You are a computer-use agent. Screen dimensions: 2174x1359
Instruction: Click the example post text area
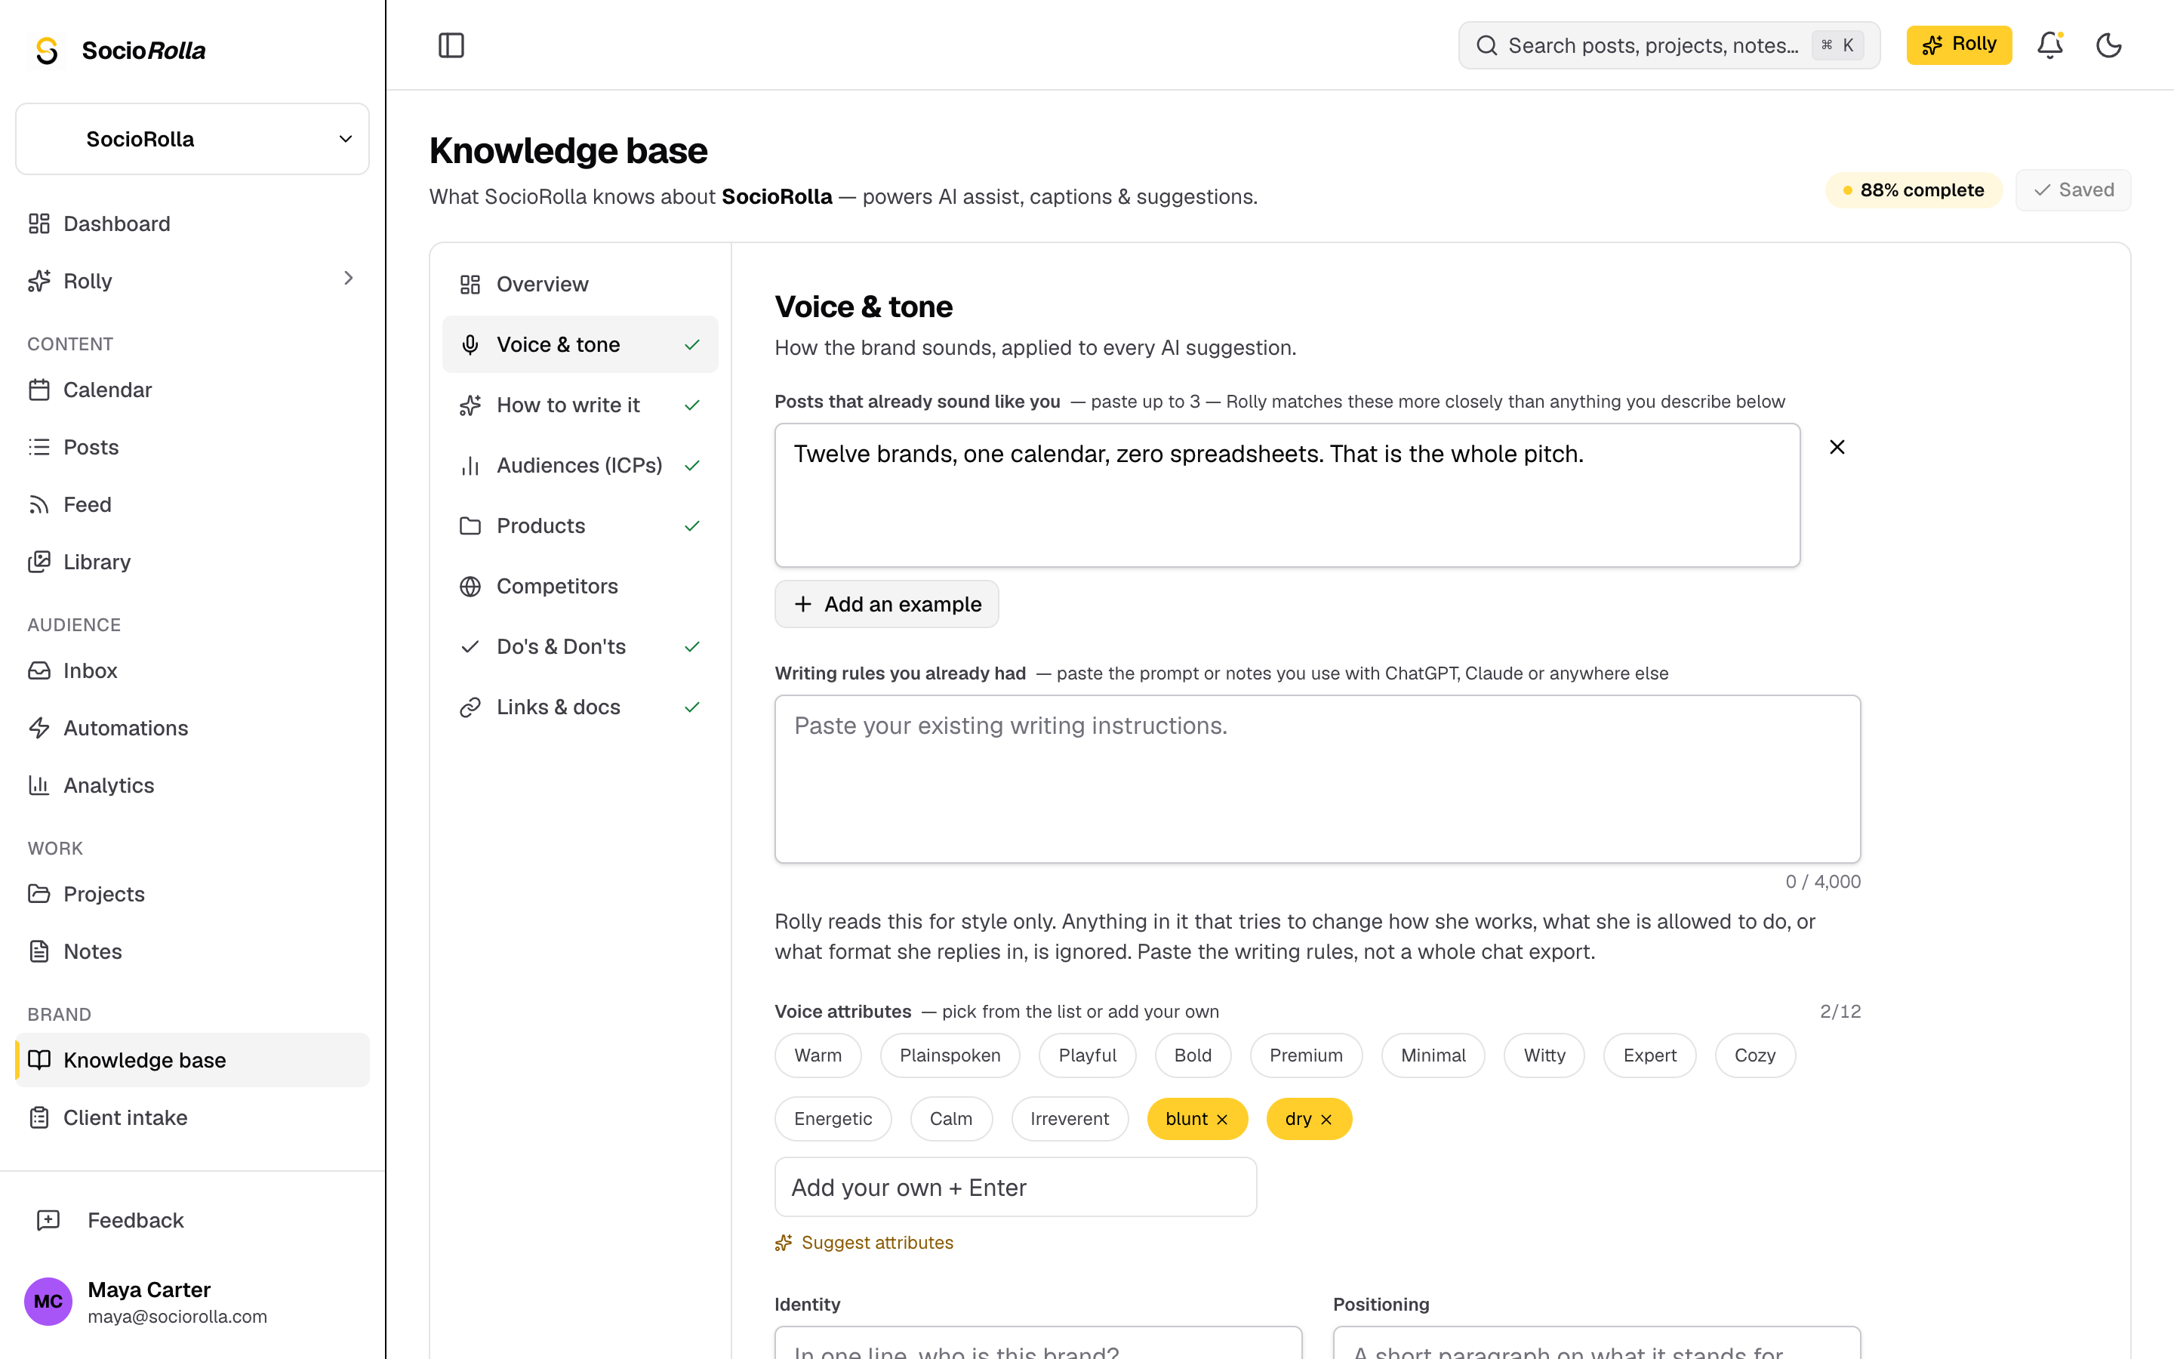pos(1287,495)
